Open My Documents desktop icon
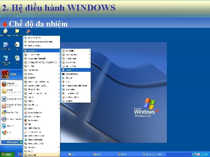 click(6, 33)
